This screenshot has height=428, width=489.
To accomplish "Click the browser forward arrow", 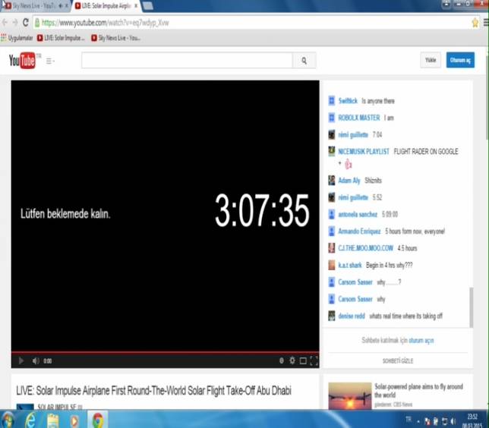I will pyautogui.click(x=15, y=23).
